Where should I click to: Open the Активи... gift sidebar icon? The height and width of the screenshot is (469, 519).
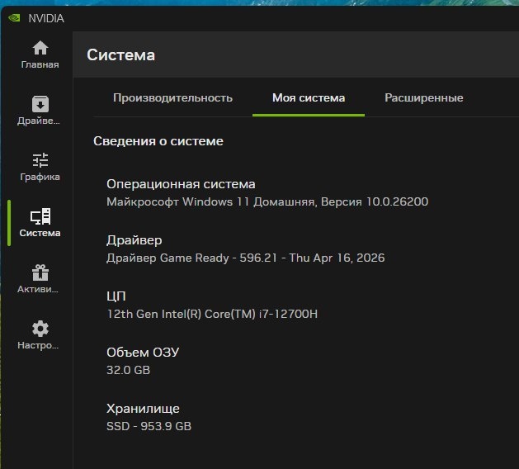pyautogui.click(x=40, y=272)
